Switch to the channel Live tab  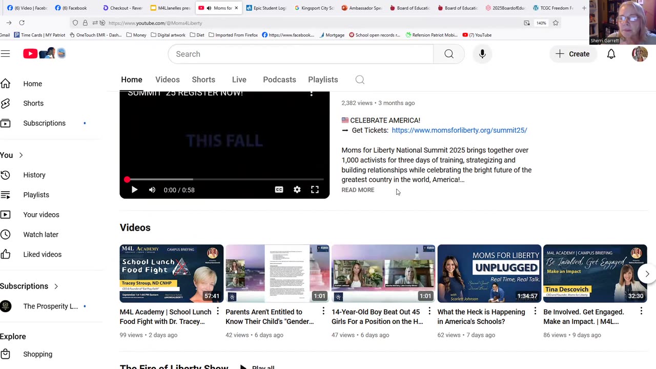(239, 79)
